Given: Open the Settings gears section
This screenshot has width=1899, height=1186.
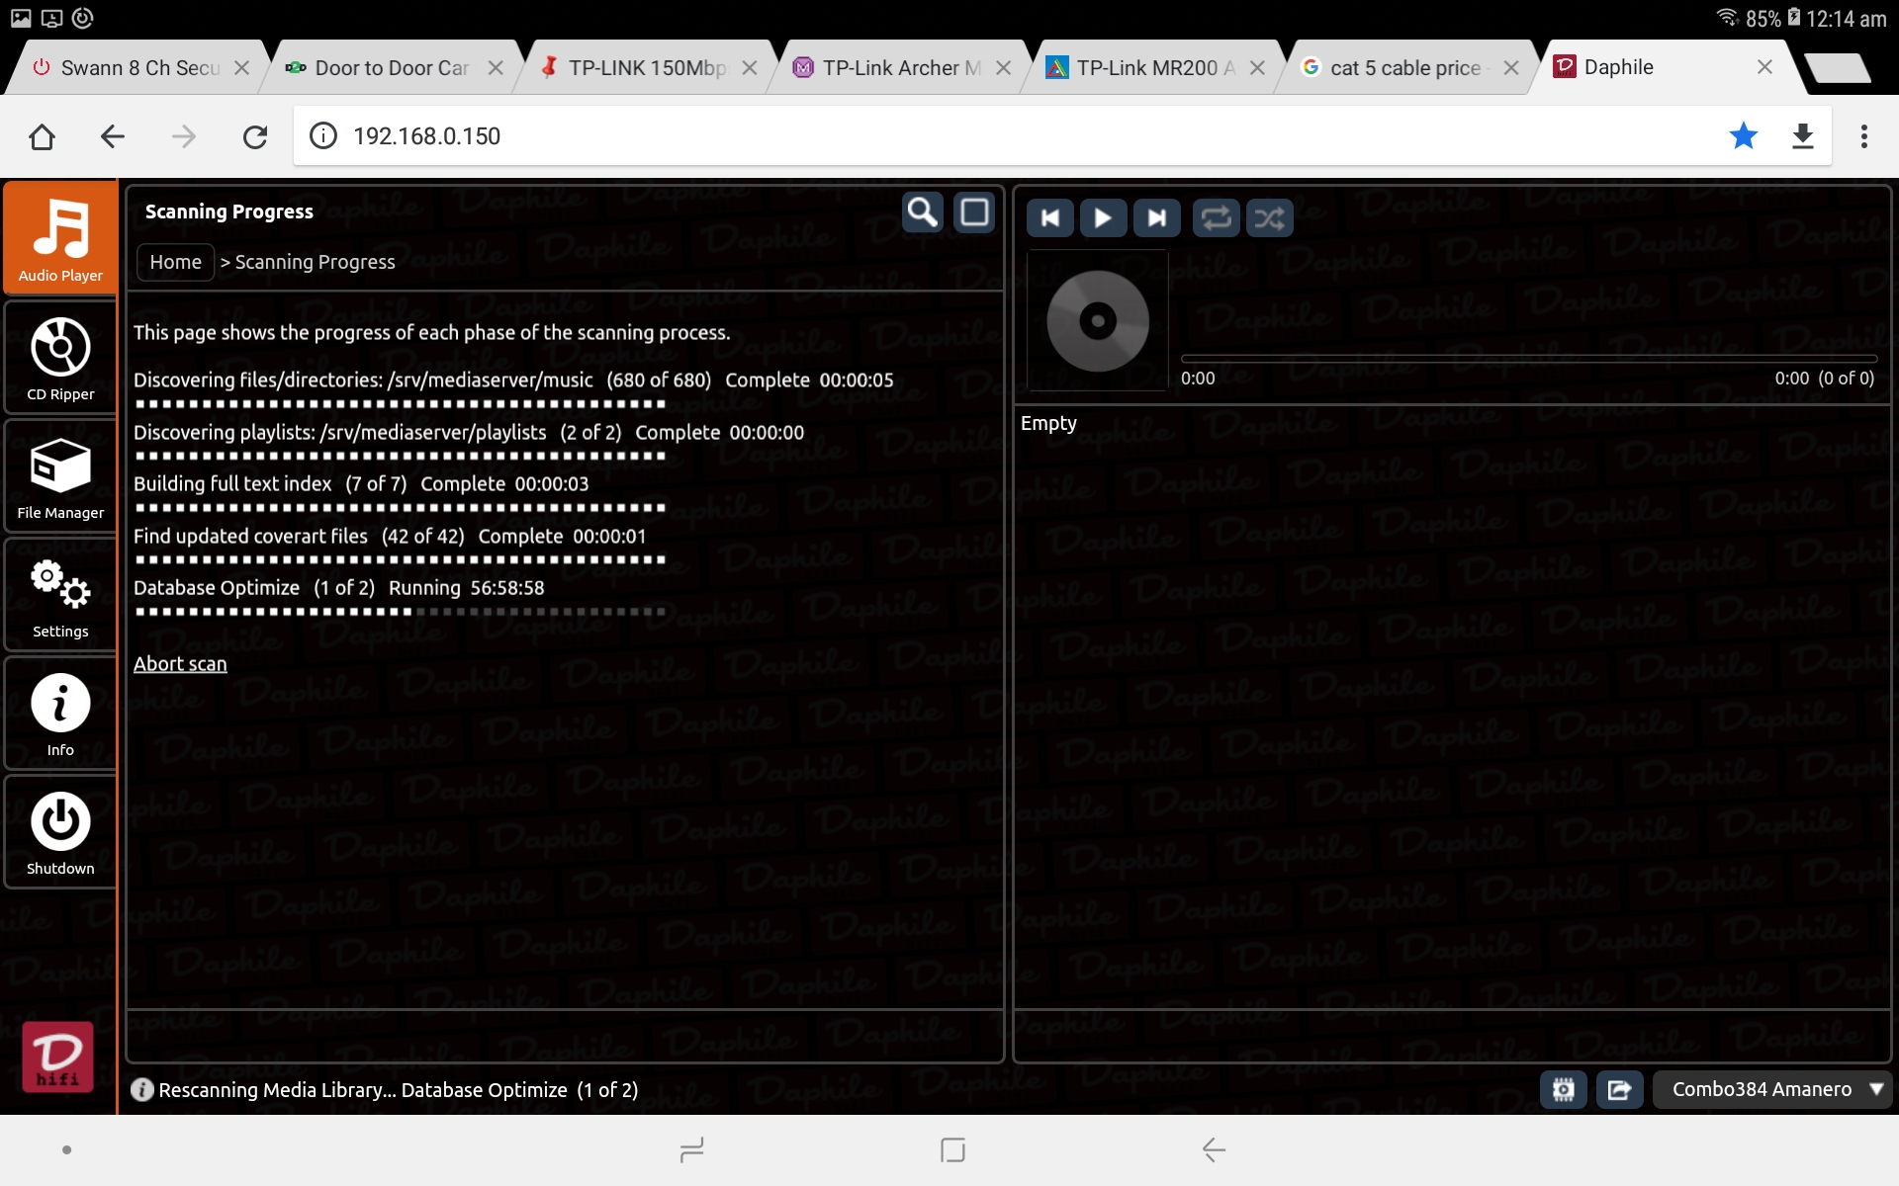Looking at the screenshot, I should coord(60,594).
